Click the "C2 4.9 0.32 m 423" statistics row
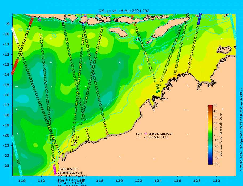 72,176
